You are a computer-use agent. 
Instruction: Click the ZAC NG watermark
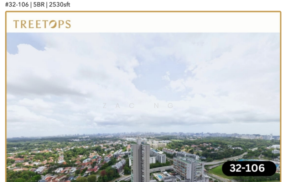pyautogui.click(x=138, y=106)
